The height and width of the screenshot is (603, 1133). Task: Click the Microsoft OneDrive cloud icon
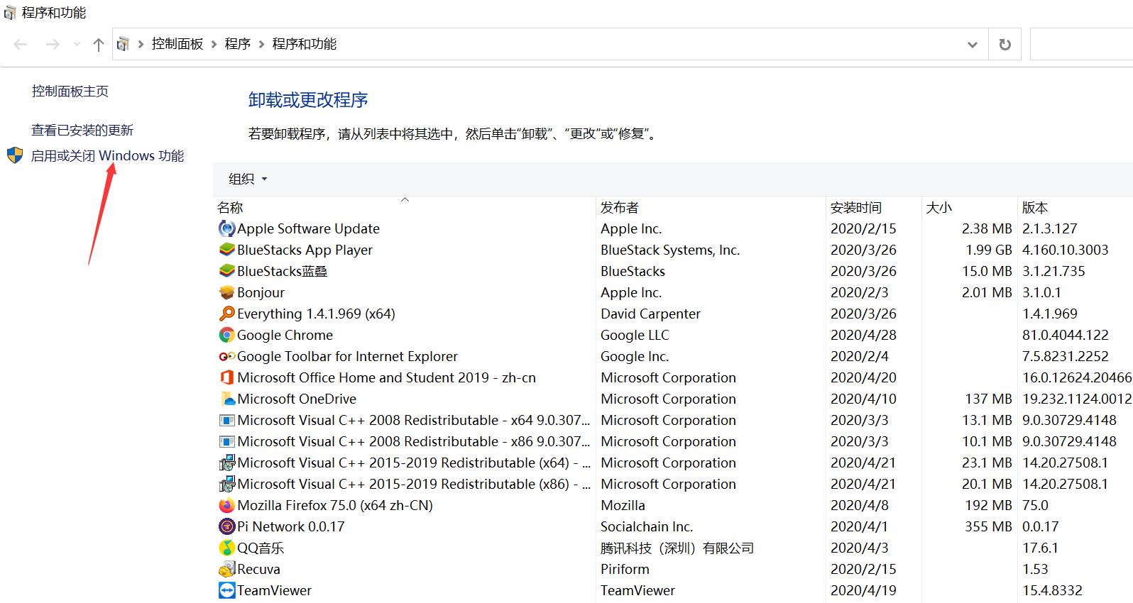tap(226, 399)
